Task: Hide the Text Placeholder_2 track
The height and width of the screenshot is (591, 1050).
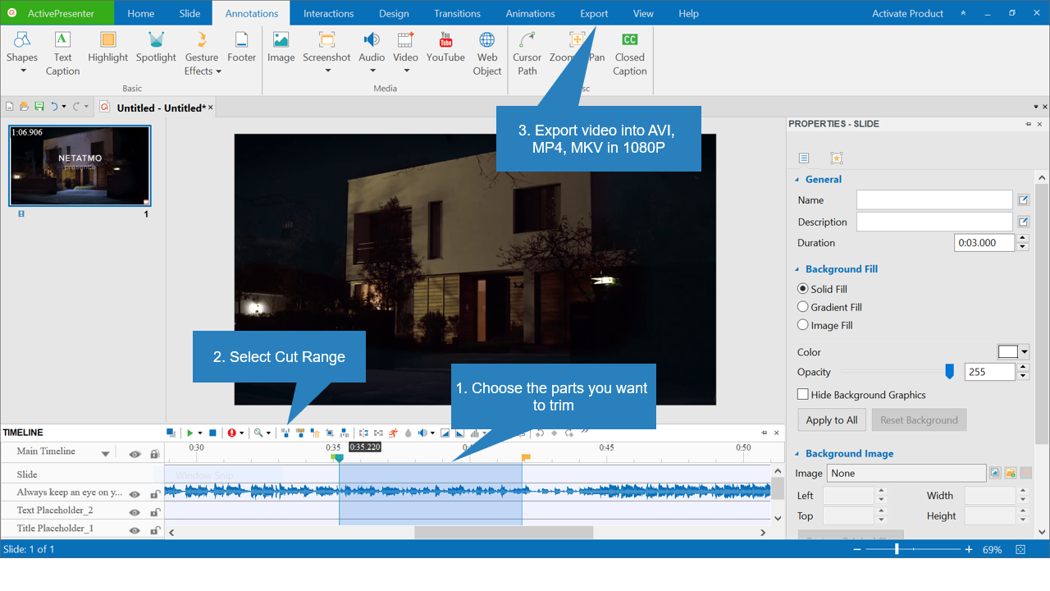Action: 134,510
